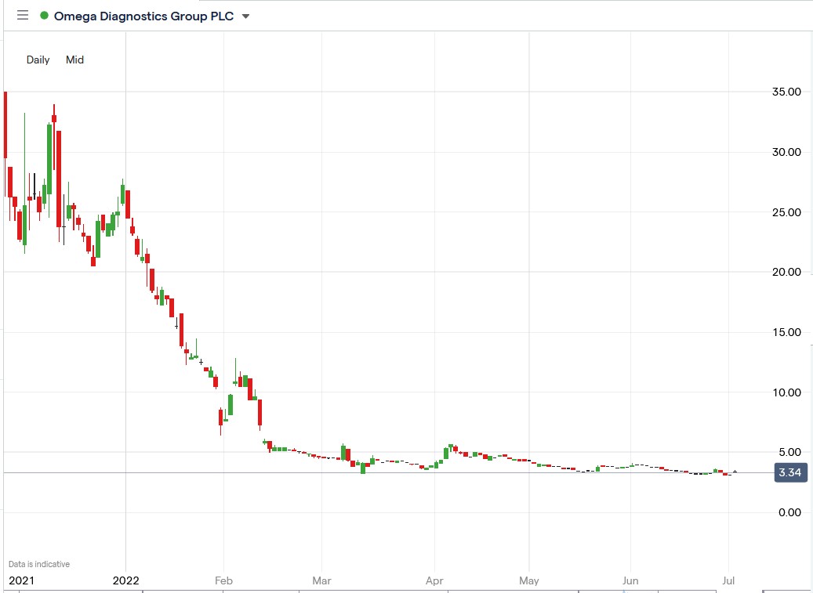
Task: Click the 2021 label on the time axis
Action: pos(23,580)
